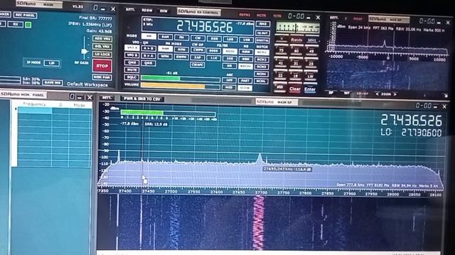Open SETT. in the RX Control window
The image size is (455, 255).
[130, 10]
